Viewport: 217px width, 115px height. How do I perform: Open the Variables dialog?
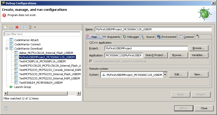point(199,55)
